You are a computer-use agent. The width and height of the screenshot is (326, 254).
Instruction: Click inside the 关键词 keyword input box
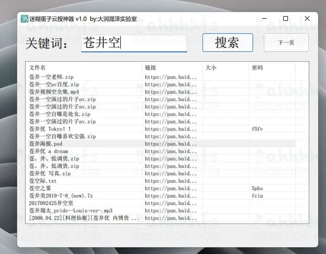[x=134, y=43]
